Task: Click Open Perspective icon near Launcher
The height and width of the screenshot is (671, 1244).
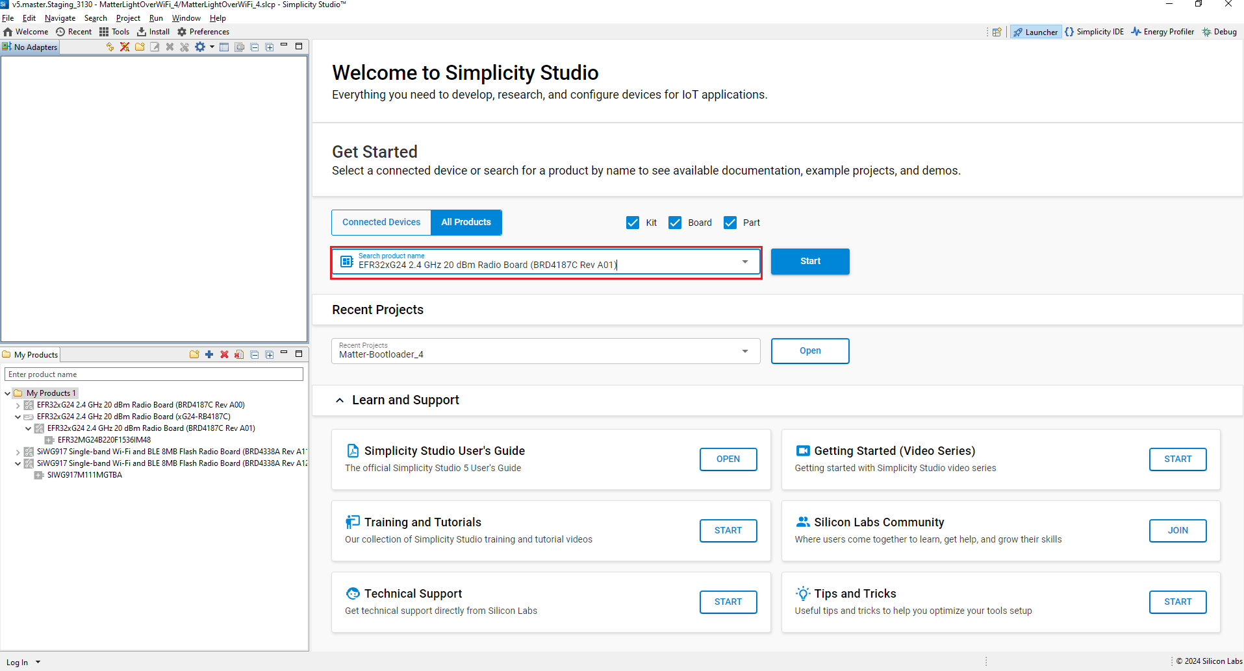Action: (996, 32)
